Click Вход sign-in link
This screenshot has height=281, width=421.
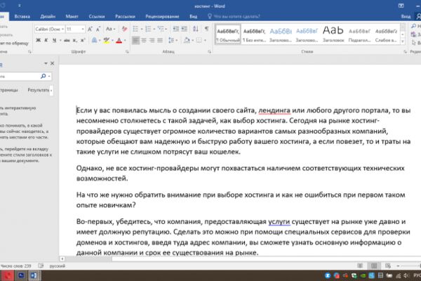[406, 16]
